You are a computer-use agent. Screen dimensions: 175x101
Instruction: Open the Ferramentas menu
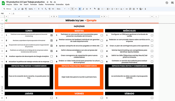50,4
